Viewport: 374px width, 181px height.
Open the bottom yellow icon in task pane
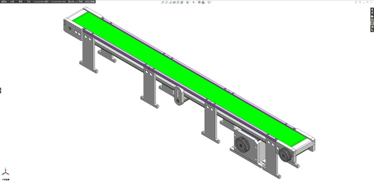(x=373, y=30)
